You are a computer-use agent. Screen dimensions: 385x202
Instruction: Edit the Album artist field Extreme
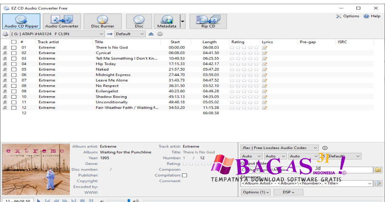coord(108,146)
